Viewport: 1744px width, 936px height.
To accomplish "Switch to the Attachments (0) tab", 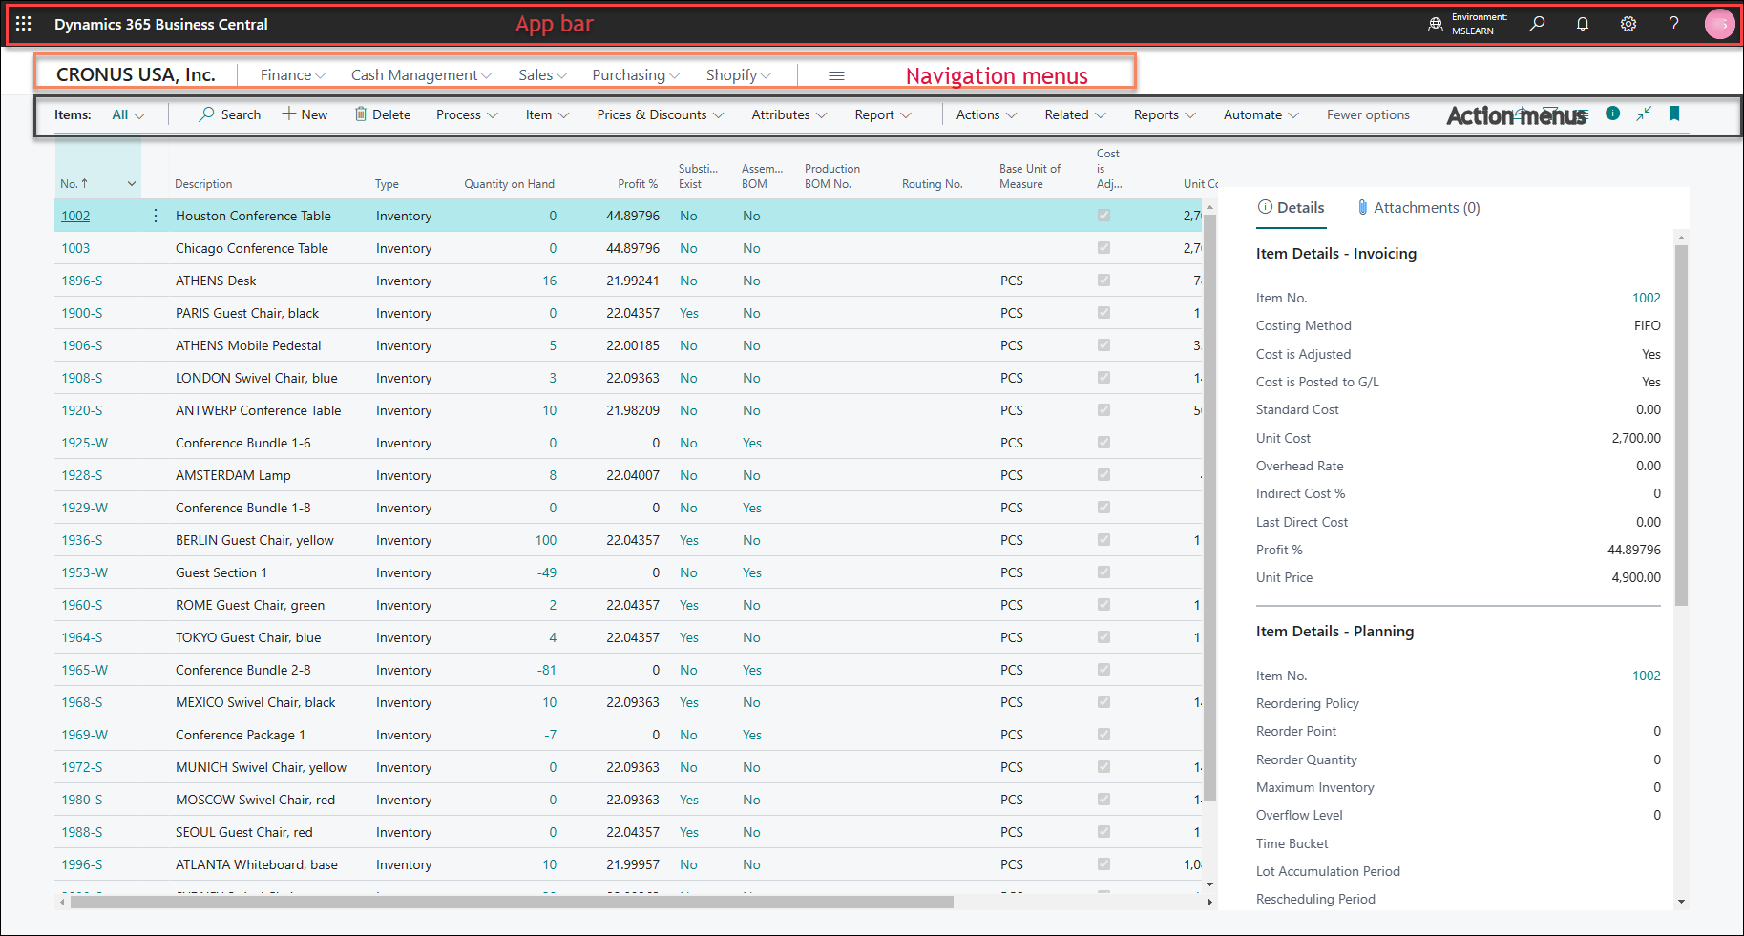I will pos(1418,208).
